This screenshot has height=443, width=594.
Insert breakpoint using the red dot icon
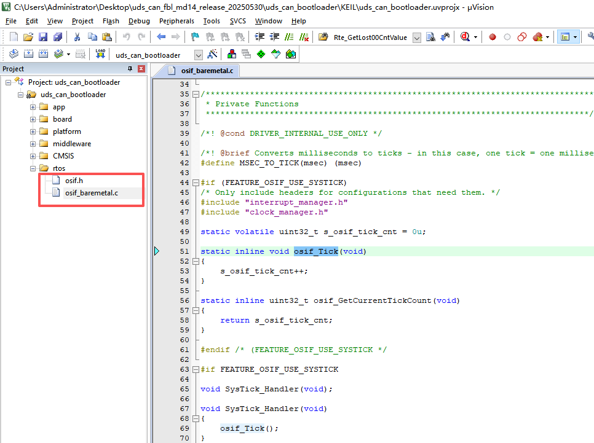[x=493, y=37]
